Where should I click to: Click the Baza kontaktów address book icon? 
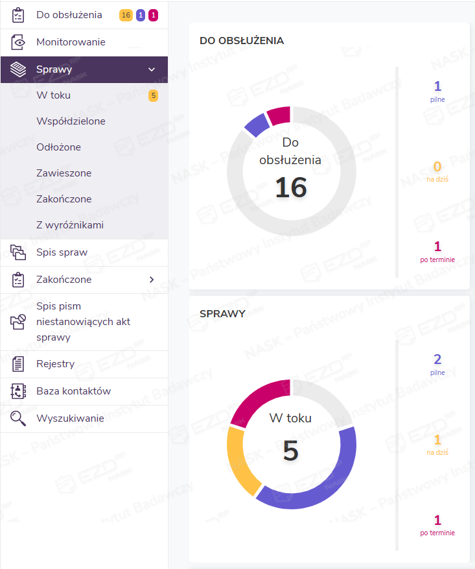click(x=18, y=391)
